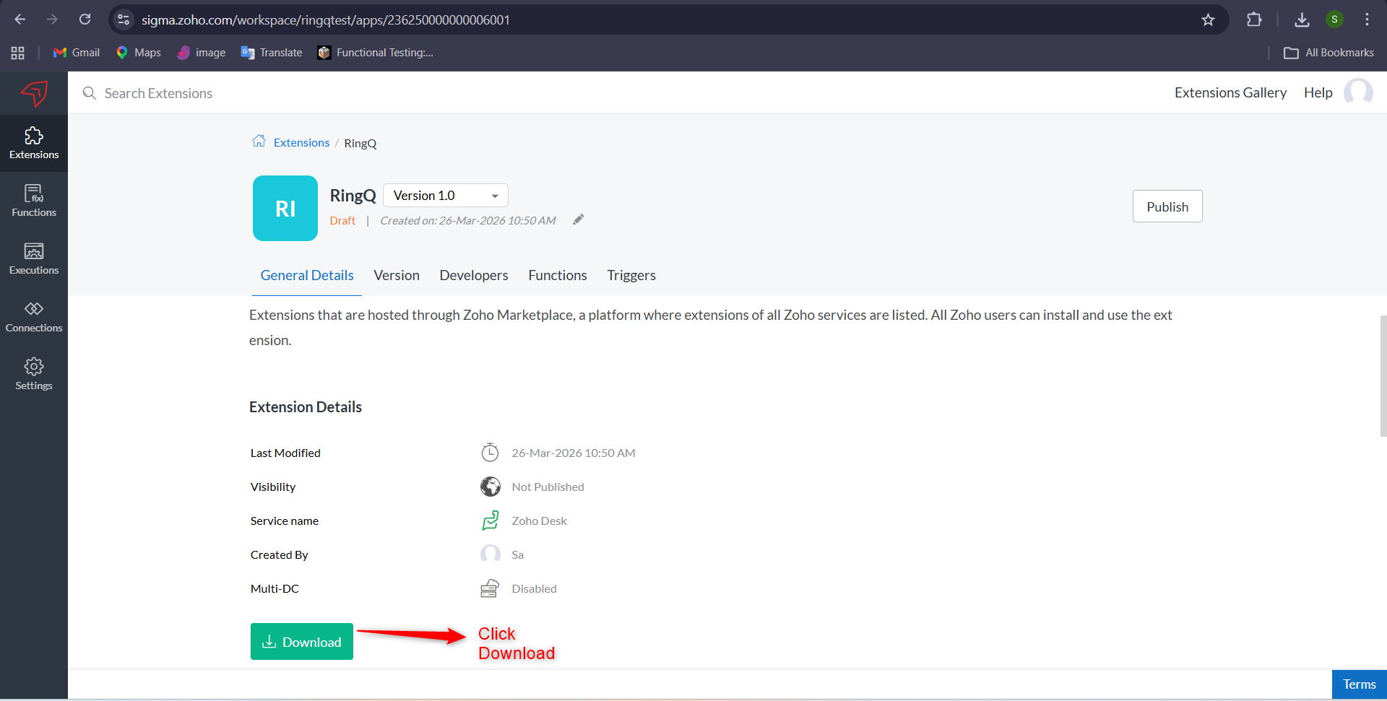Go back in browser history
The image size is (1387, 701).
(20, 19)
